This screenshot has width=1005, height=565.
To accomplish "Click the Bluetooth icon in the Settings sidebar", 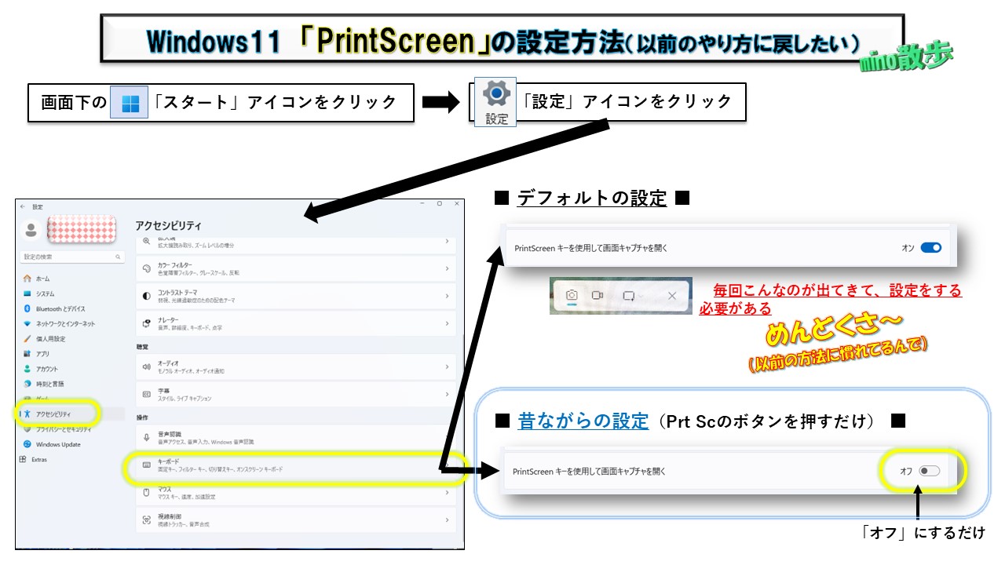I will (27, 308).
